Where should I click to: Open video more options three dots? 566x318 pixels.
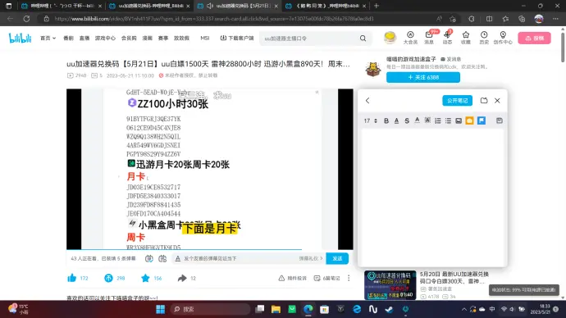(x=349, y=278)
